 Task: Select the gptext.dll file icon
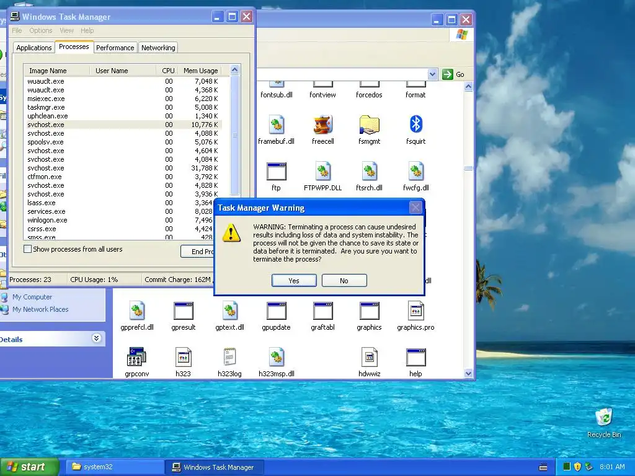[x=229, y=311]
